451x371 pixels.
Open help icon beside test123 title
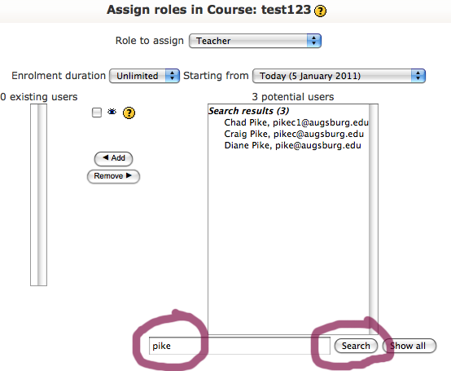click(320, 11)
